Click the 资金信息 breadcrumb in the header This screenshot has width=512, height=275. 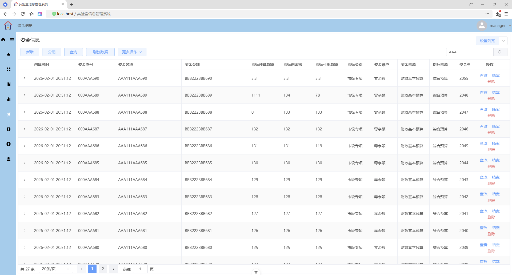point(25,26)
